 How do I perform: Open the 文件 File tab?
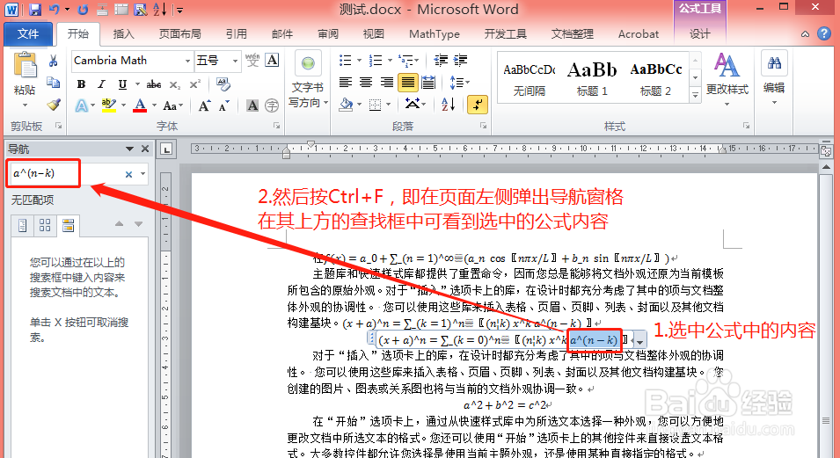[28, 33]
